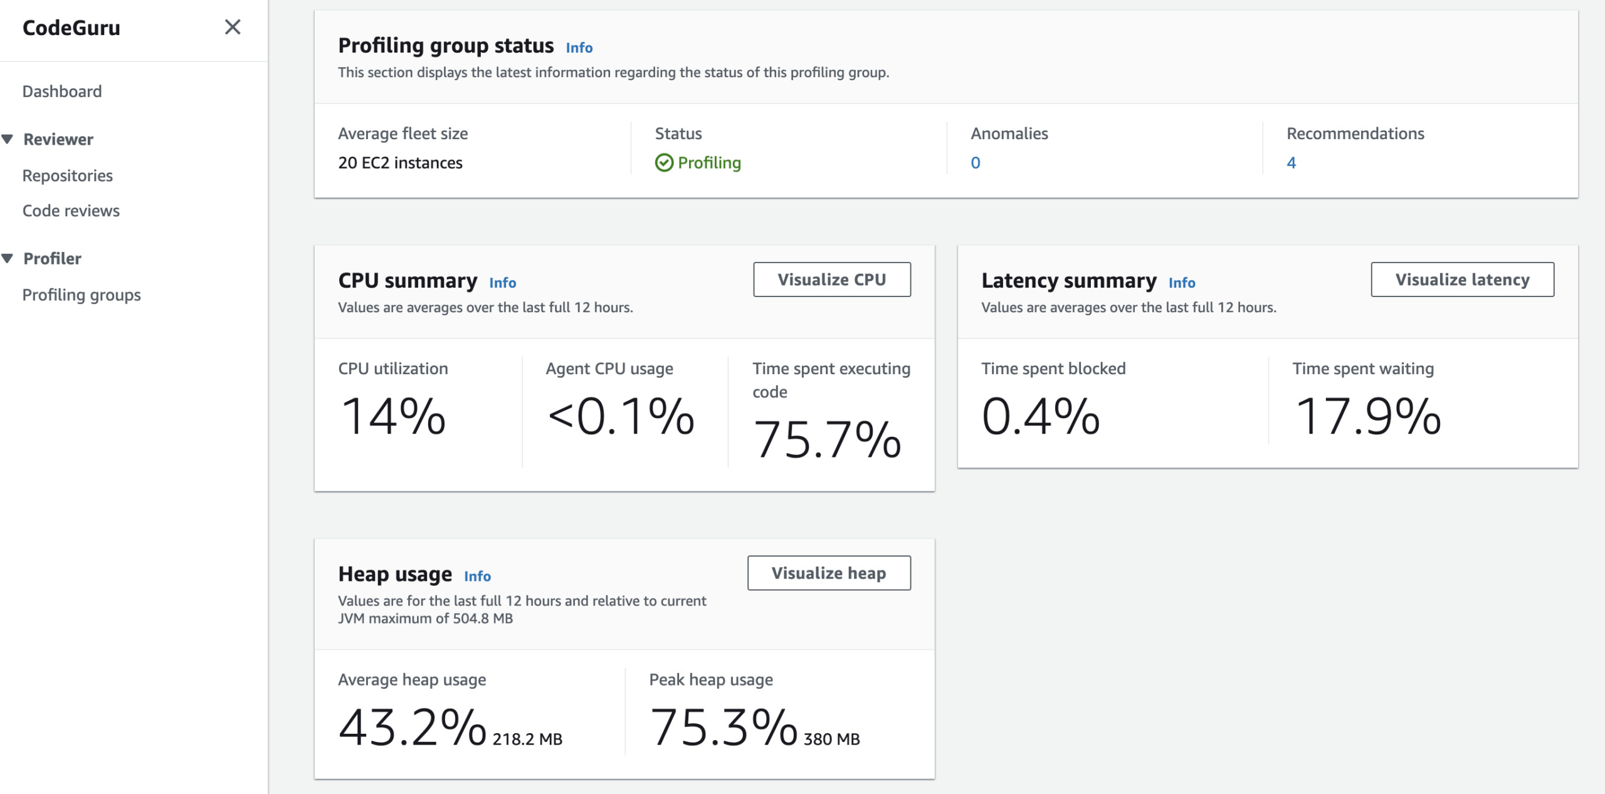Image resolution: width=1605 pixels, height=794 pixels.
Task: Click the Visualize heap button
Action: pos(829,572)
